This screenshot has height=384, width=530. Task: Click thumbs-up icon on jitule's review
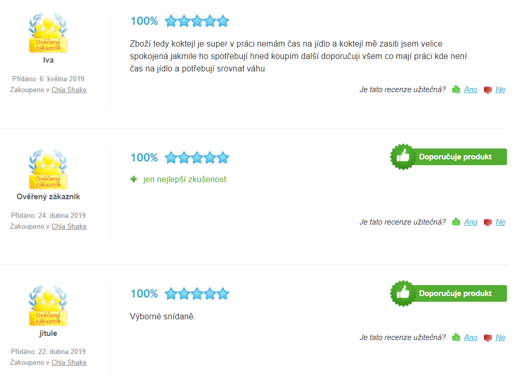456,337
